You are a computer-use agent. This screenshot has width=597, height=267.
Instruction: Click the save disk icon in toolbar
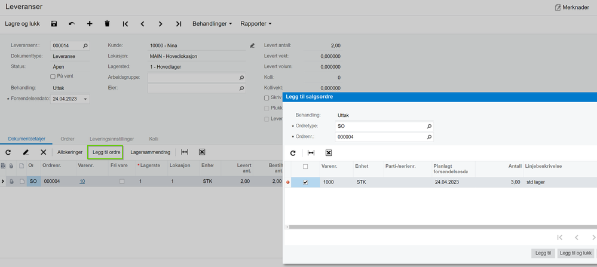click(x=54, y=24)
